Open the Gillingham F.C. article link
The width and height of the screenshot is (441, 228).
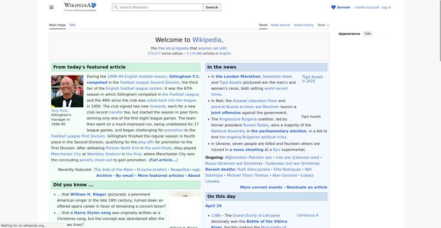[184, 77]
